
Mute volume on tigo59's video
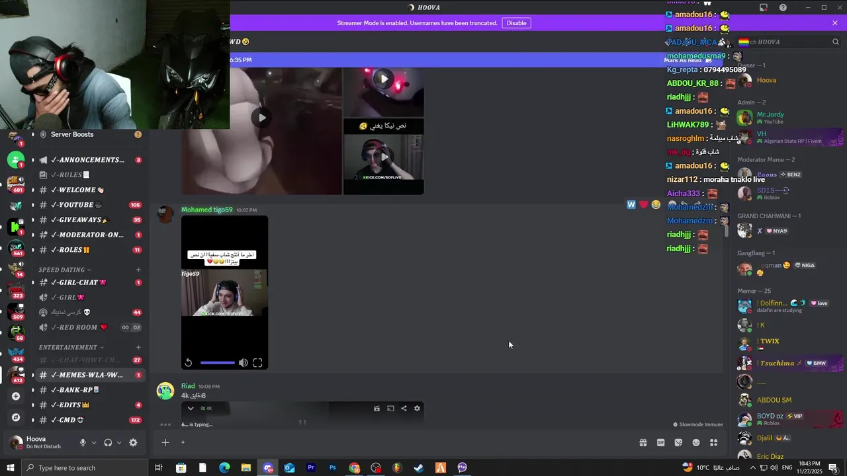click(x=243, y=362)
